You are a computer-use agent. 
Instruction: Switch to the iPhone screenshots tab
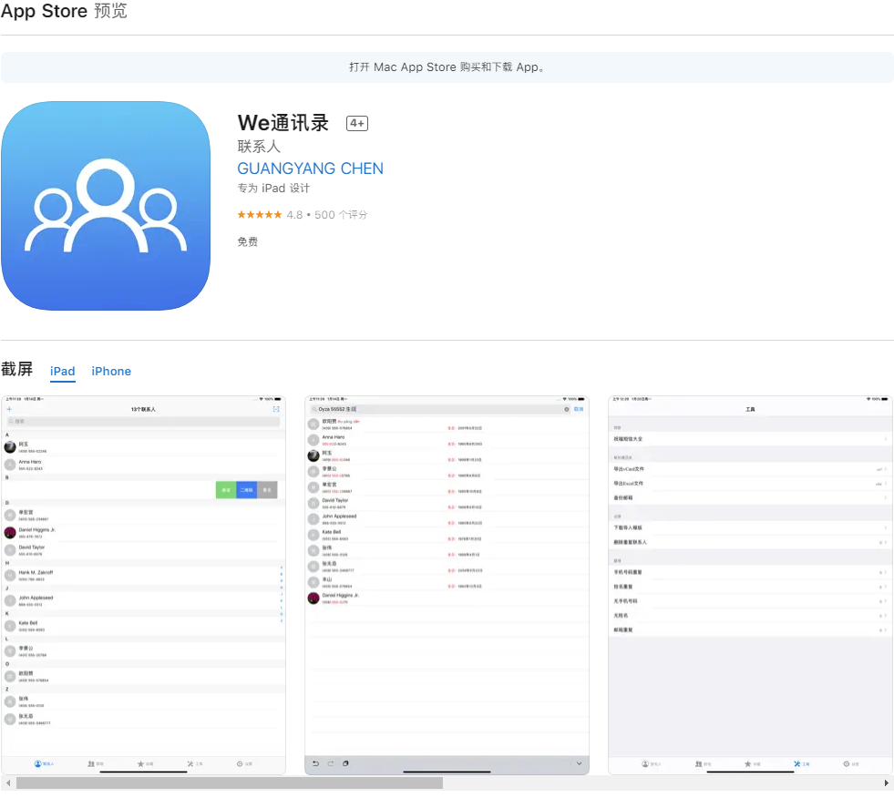click(111, 372)
